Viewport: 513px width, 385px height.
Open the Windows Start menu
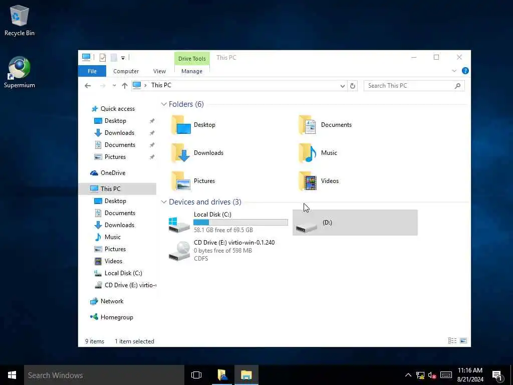click(x=12, y=375)
